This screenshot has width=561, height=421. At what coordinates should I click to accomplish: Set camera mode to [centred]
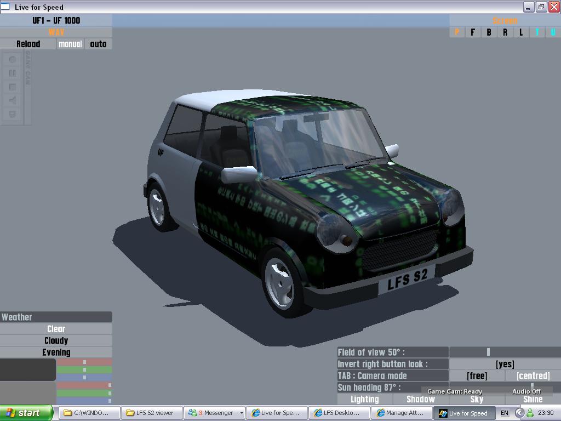tap(533, 376)
